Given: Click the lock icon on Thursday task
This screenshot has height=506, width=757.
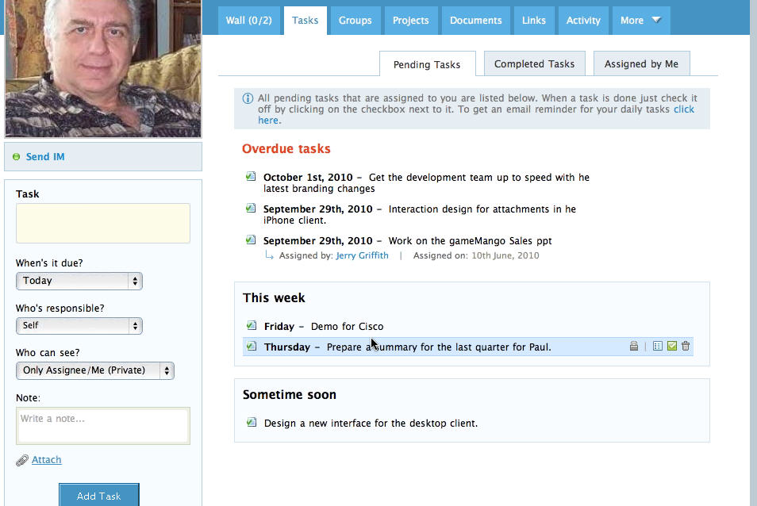Looking at the screenshot, I should coord(633,347).
